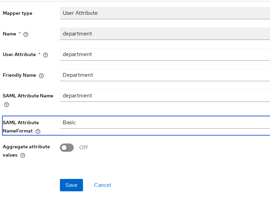Cancel editing the mapper
The height and width of the screenshot is (224, 270).
point(103,185)
